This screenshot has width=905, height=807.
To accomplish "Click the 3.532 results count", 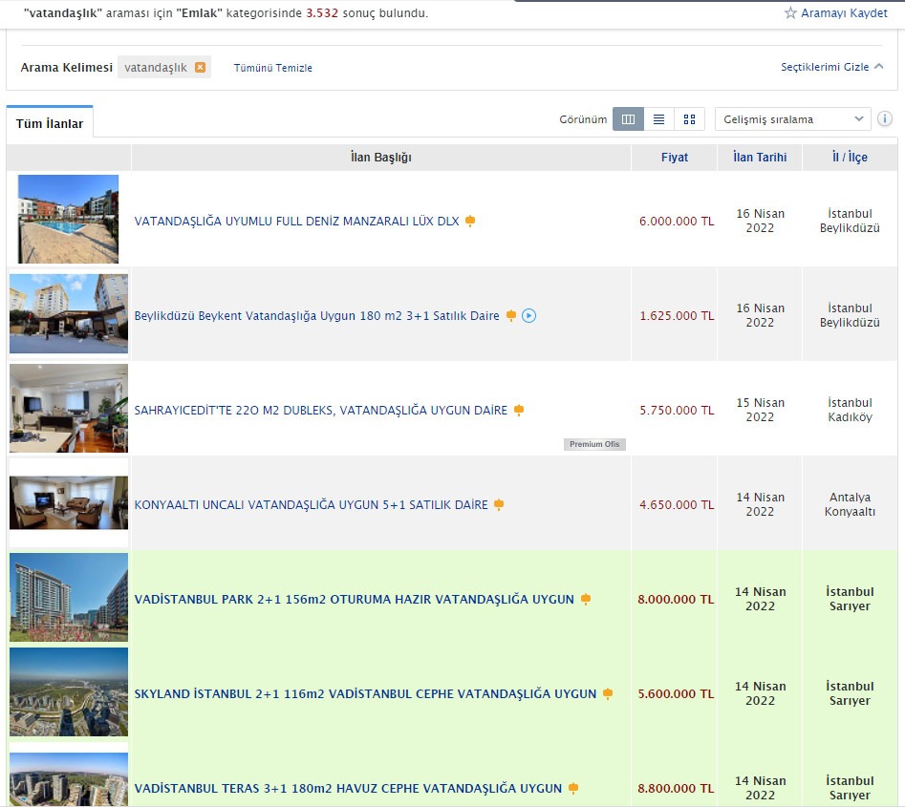I will (322, 12).
